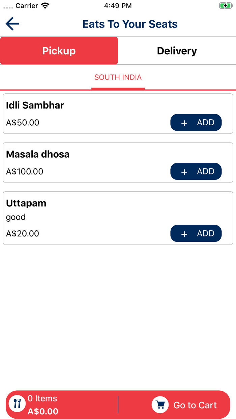
Task: Click the fork and spoon icon
Action: click(17, 404)
